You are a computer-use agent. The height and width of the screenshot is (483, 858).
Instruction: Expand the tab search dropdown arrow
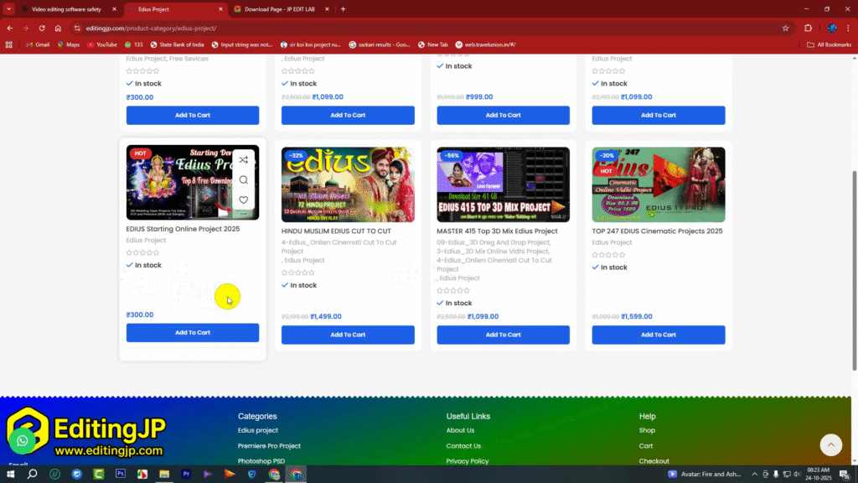9,9
